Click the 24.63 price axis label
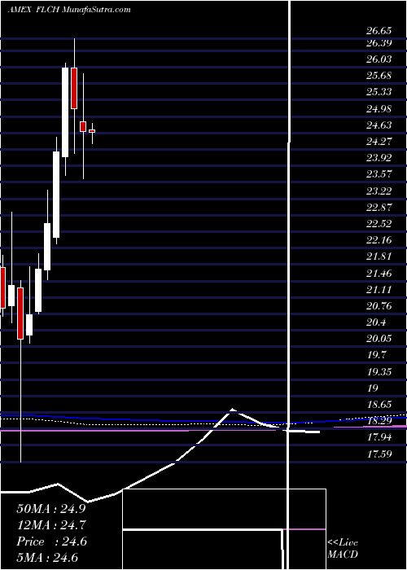This screenshot has height=570, width=407. click(x=379, y=125)
